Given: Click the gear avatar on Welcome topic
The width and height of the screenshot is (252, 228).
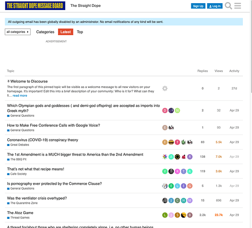Looking at the screenshot, I should pos(165,88).
